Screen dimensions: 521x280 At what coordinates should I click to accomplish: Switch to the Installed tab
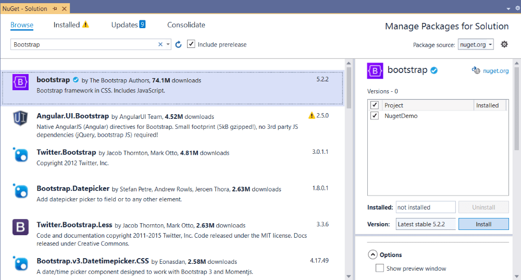(67, 25)
